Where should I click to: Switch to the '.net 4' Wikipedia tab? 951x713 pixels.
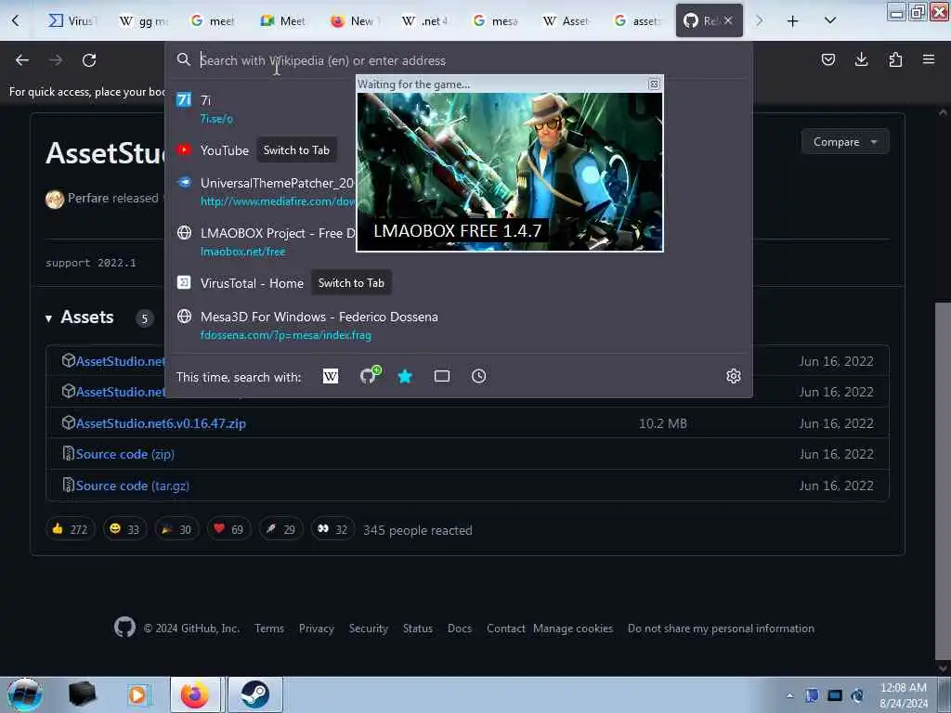(424, 21)
